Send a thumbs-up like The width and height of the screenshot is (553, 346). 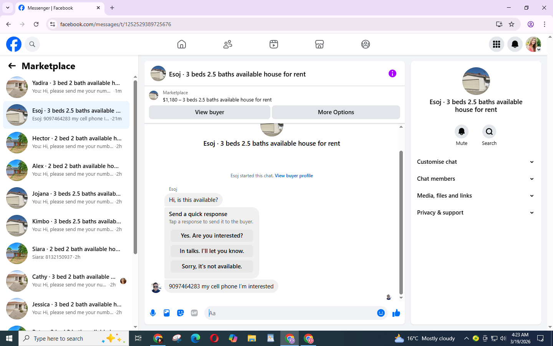396,313
